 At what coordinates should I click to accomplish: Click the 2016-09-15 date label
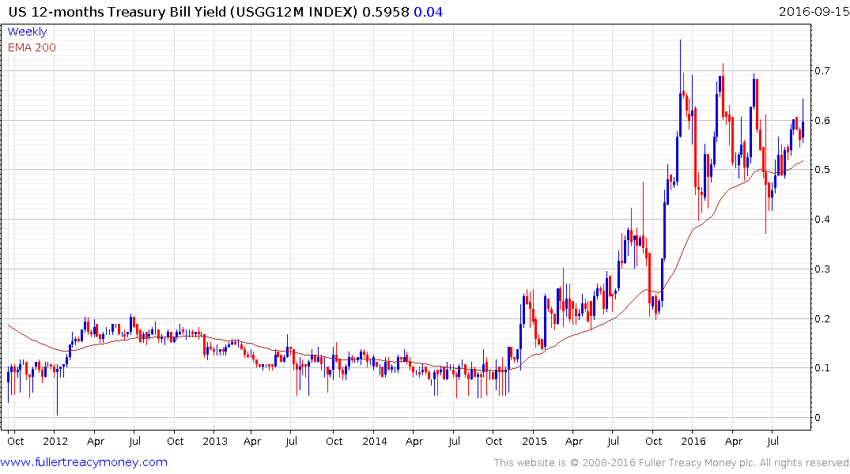tap(814, 11)
